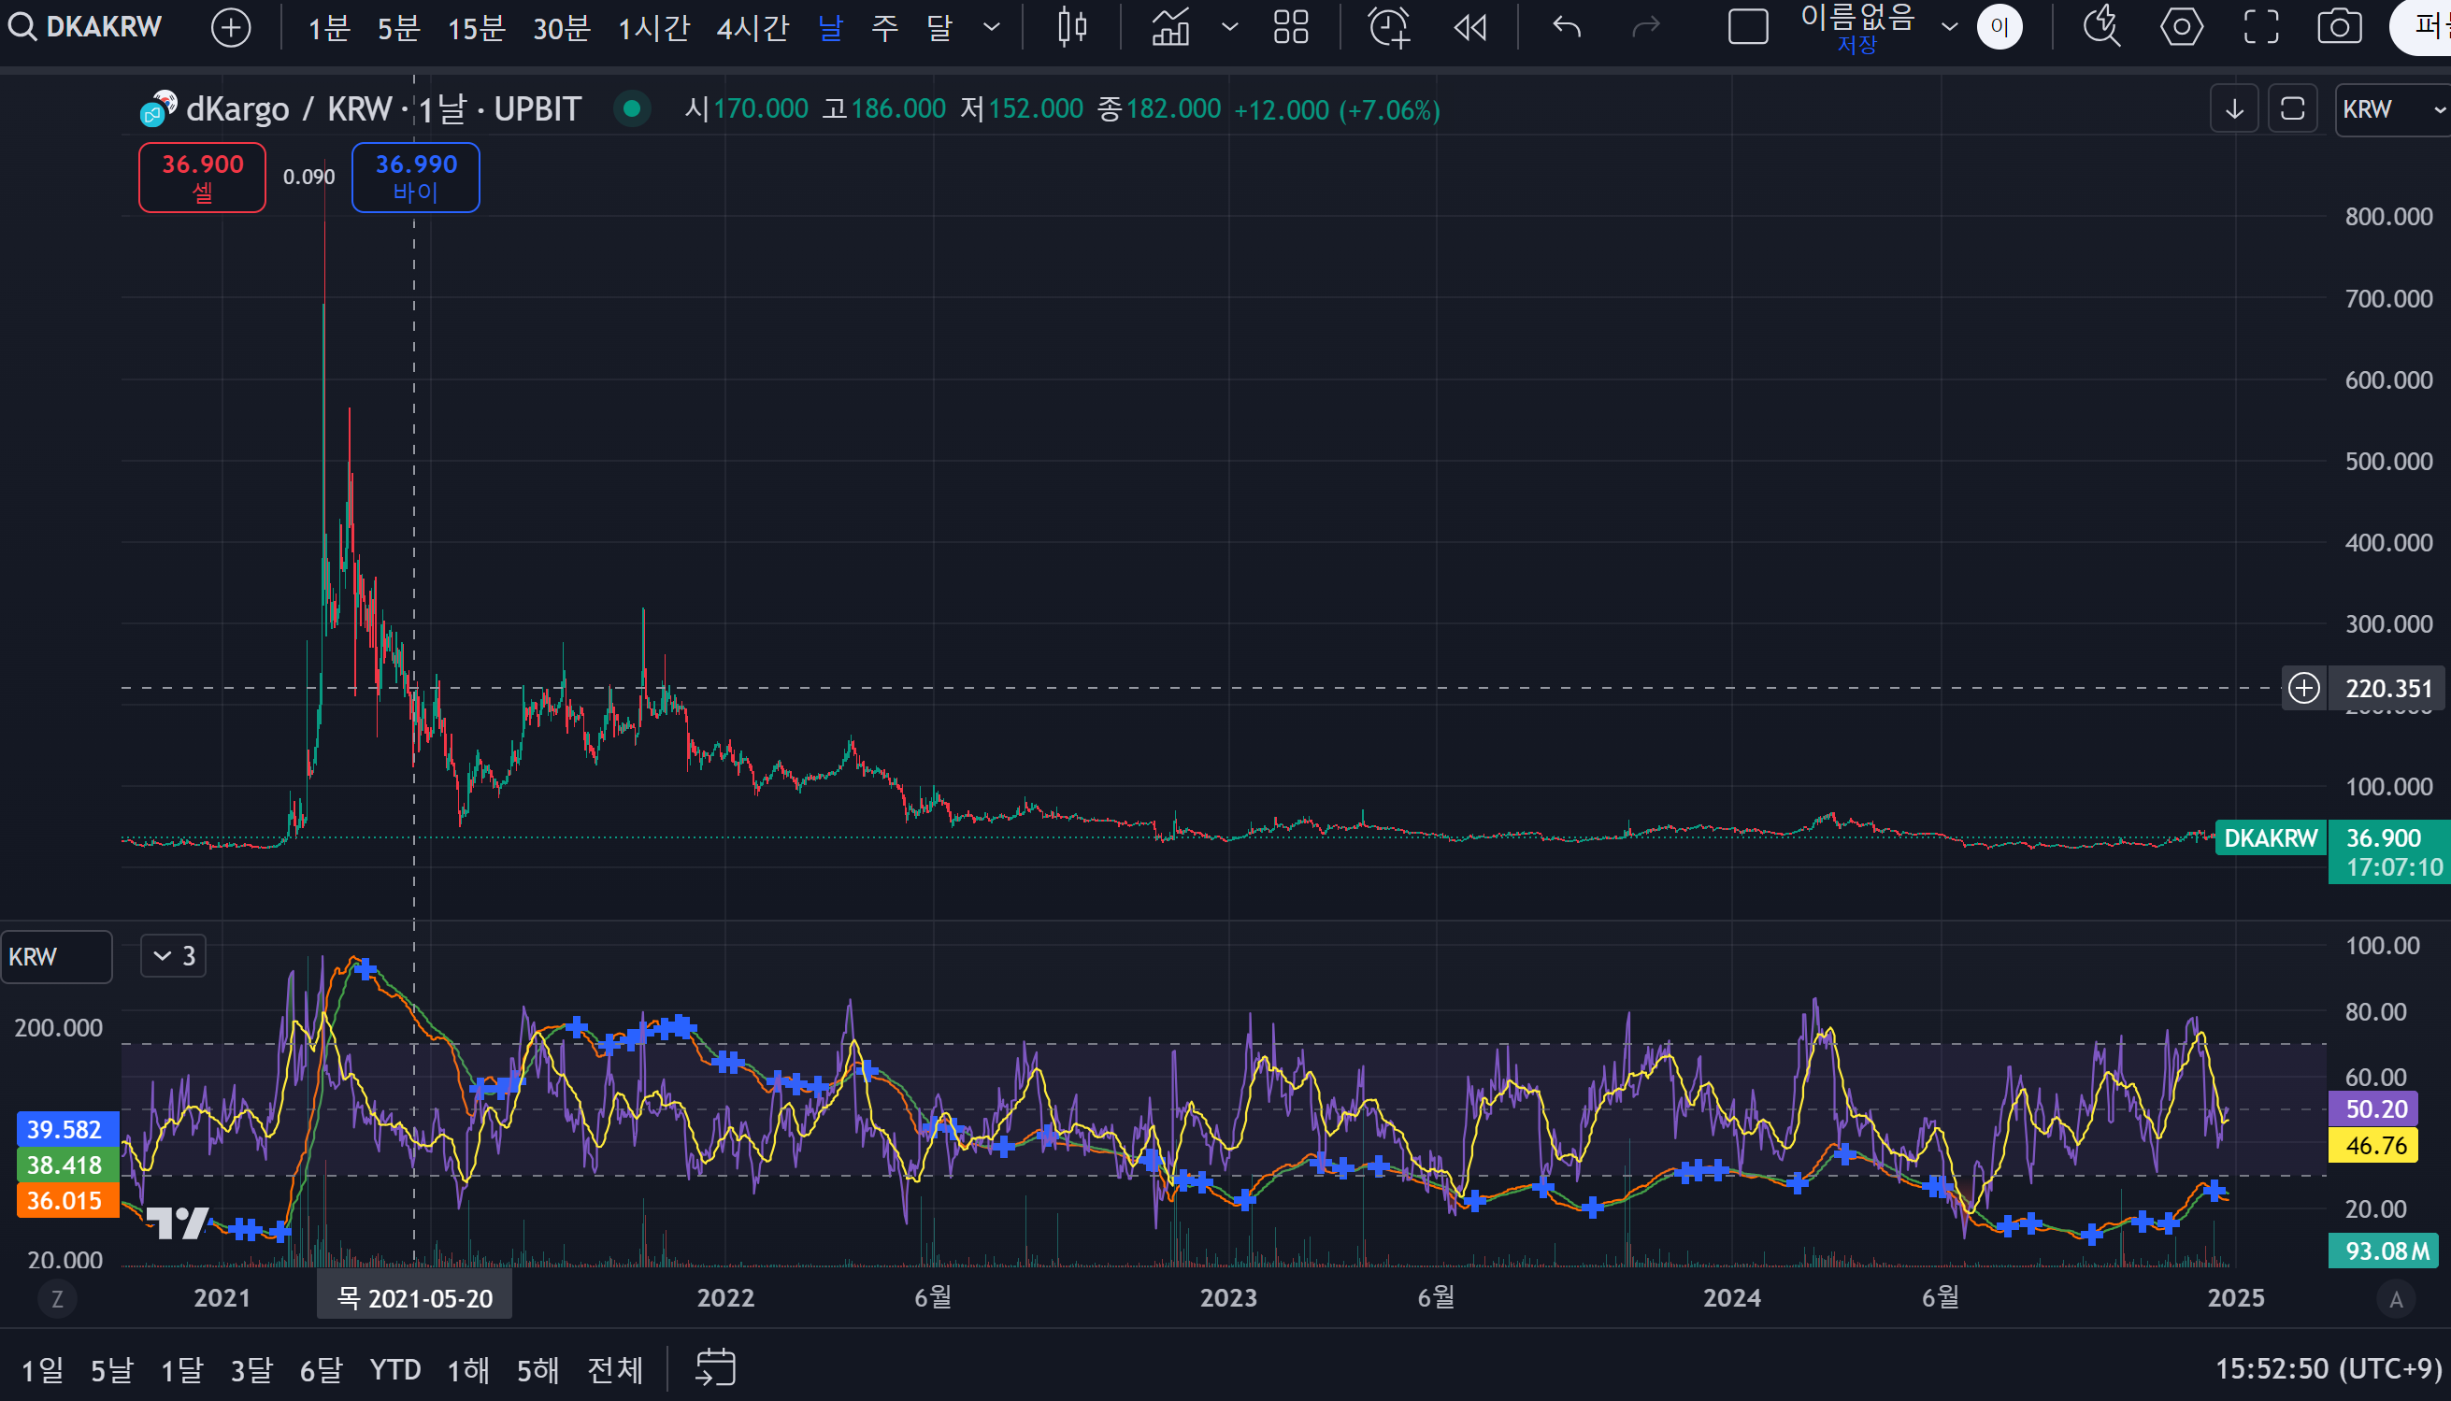Click the TradingView logo watermark
The image size is (2451, 1401).
click(177, 1223)
